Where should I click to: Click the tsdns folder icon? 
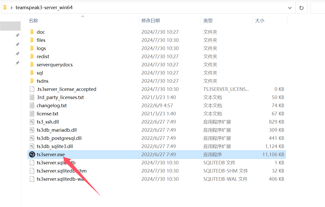[x=32, y=81]
